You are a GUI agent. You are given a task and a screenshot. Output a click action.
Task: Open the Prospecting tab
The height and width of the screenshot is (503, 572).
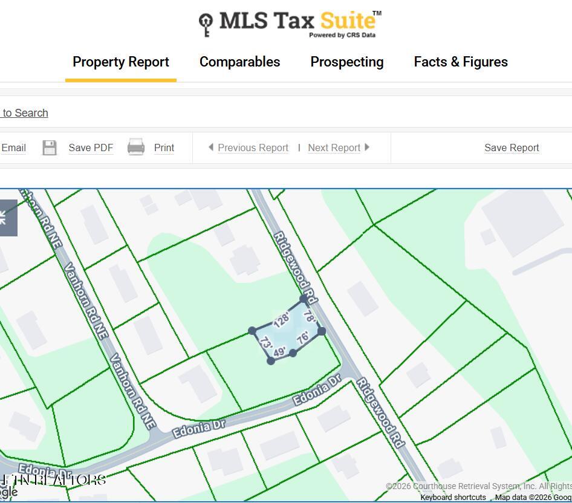coord(347,62)
